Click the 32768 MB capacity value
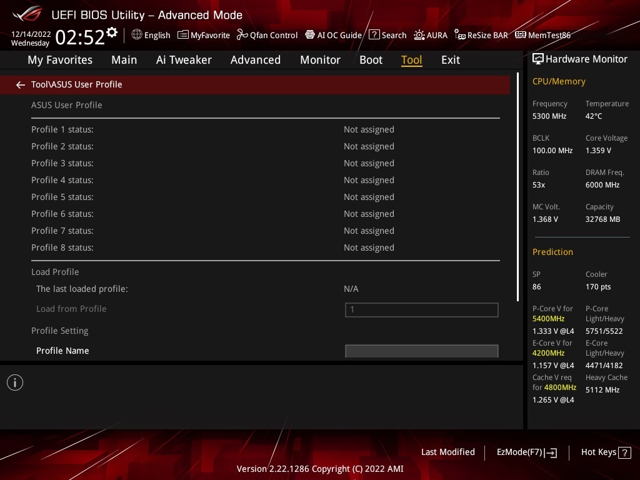 click(x=603, y=219)
